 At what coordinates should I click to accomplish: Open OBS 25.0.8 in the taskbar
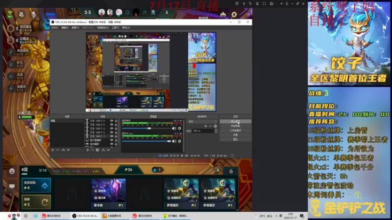point(85,216)
